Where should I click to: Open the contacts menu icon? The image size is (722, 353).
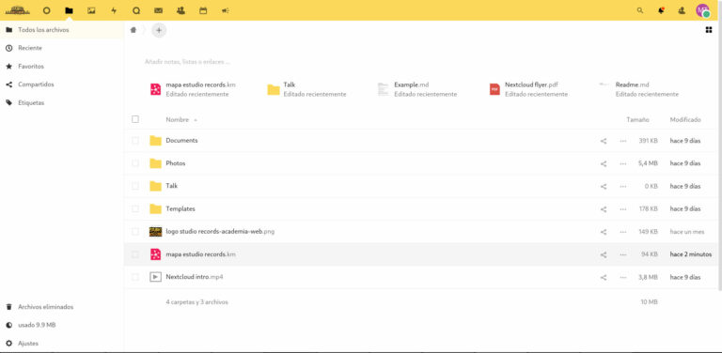click(682, 10)
